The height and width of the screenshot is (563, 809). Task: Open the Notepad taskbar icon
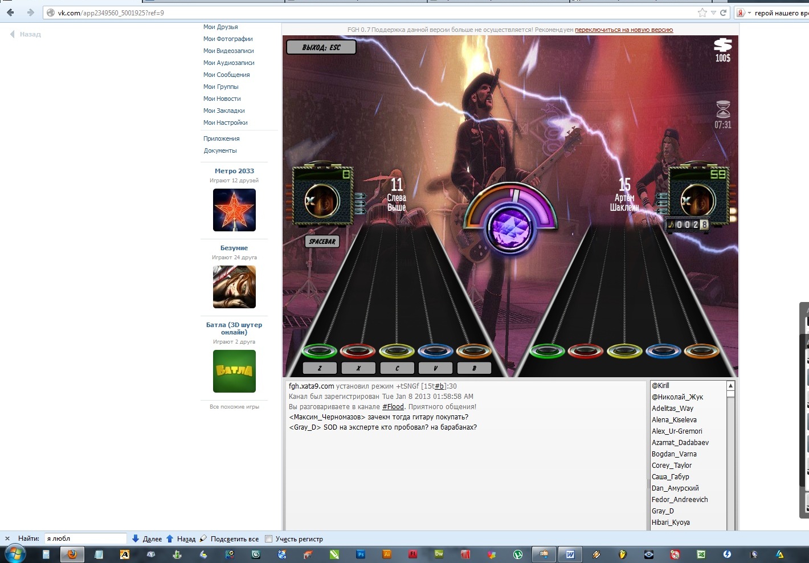tap(99, 554)
